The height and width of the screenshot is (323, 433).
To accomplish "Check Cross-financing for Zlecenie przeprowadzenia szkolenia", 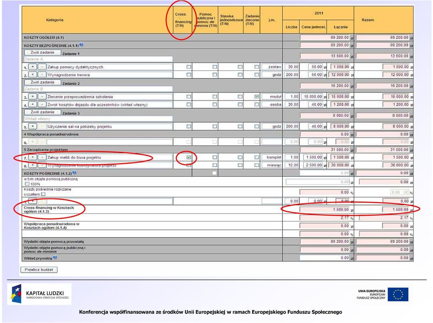I will pos(189,97).
